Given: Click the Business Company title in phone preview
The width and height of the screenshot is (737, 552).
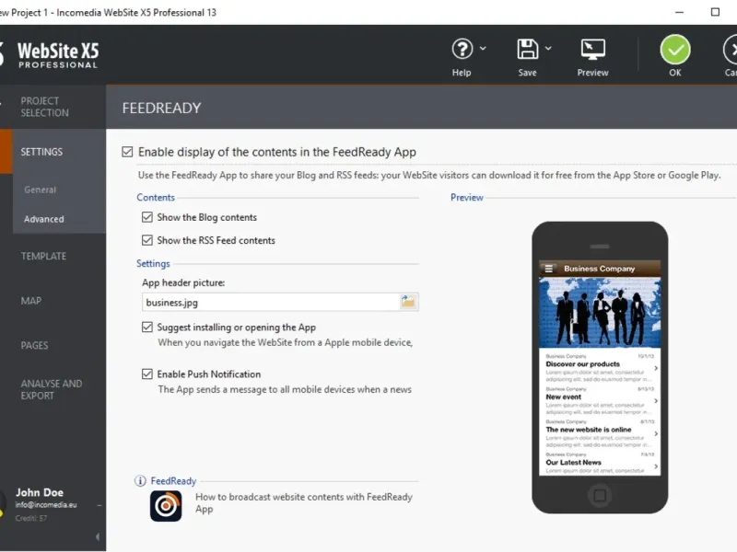Looking at the screenshot, I should 600,269.
